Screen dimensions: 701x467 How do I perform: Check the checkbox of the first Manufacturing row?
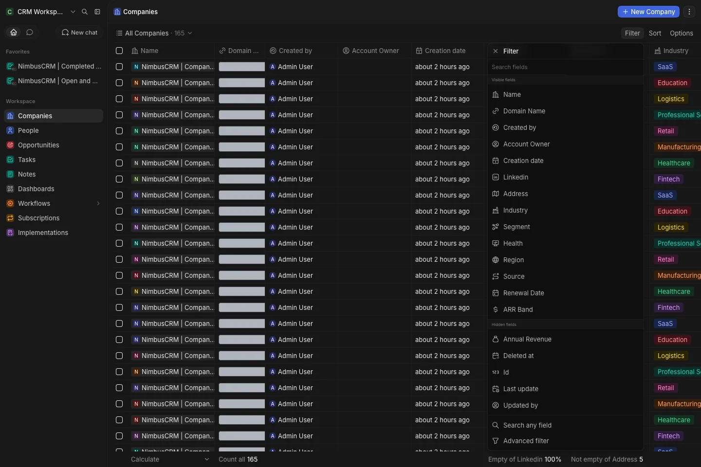coord(119,147)
